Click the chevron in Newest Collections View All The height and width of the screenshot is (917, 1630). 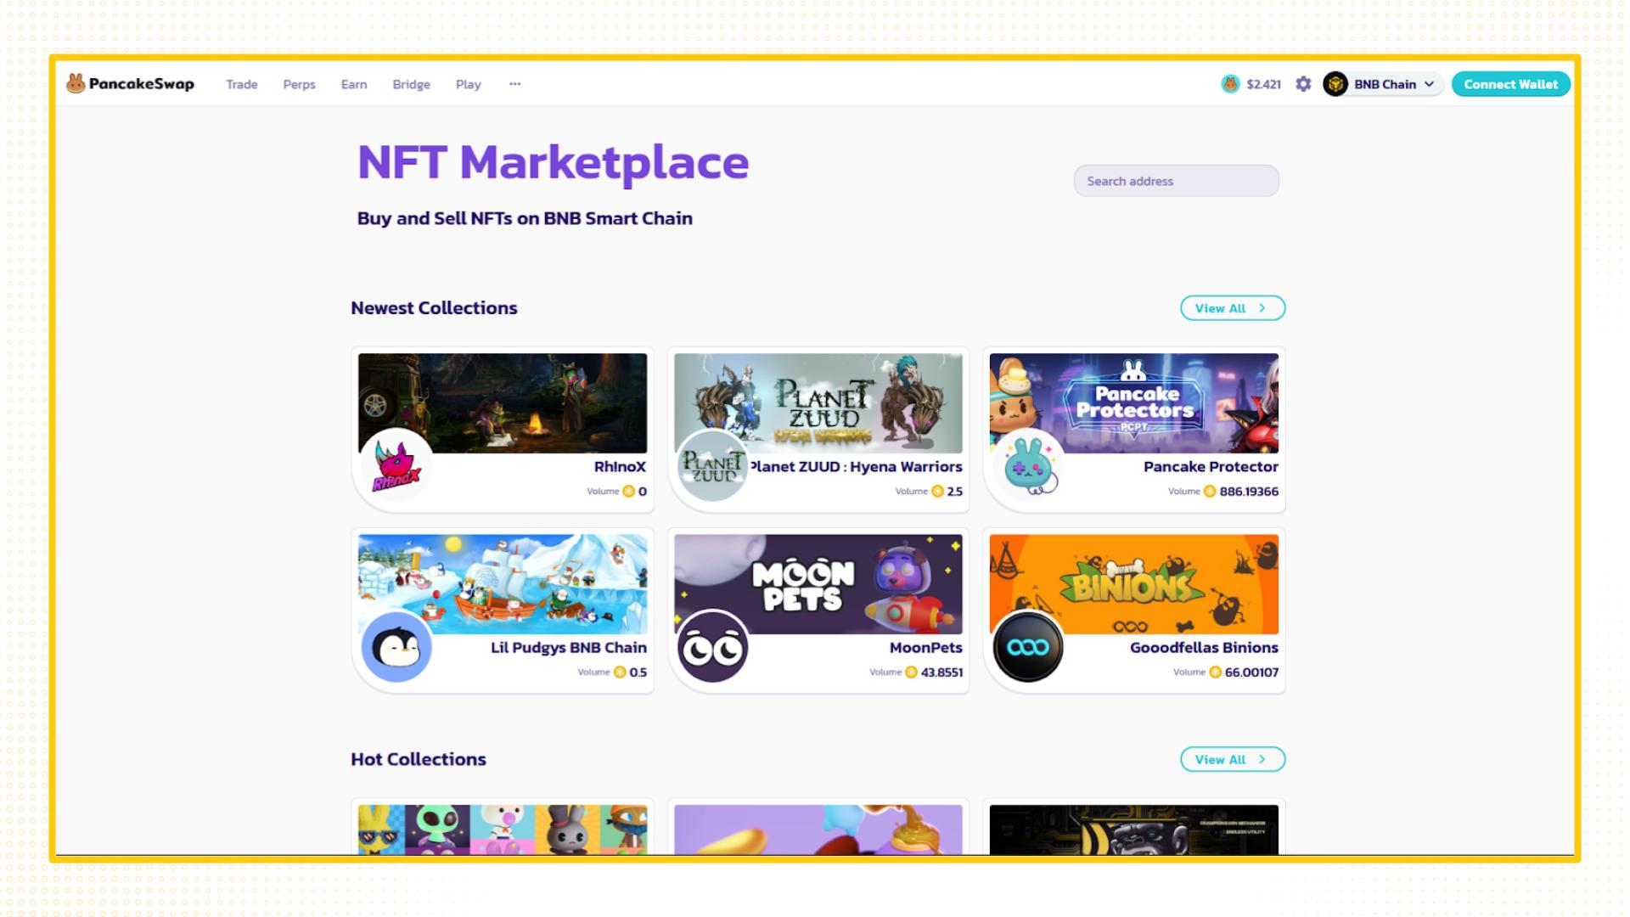[1262, 308]
